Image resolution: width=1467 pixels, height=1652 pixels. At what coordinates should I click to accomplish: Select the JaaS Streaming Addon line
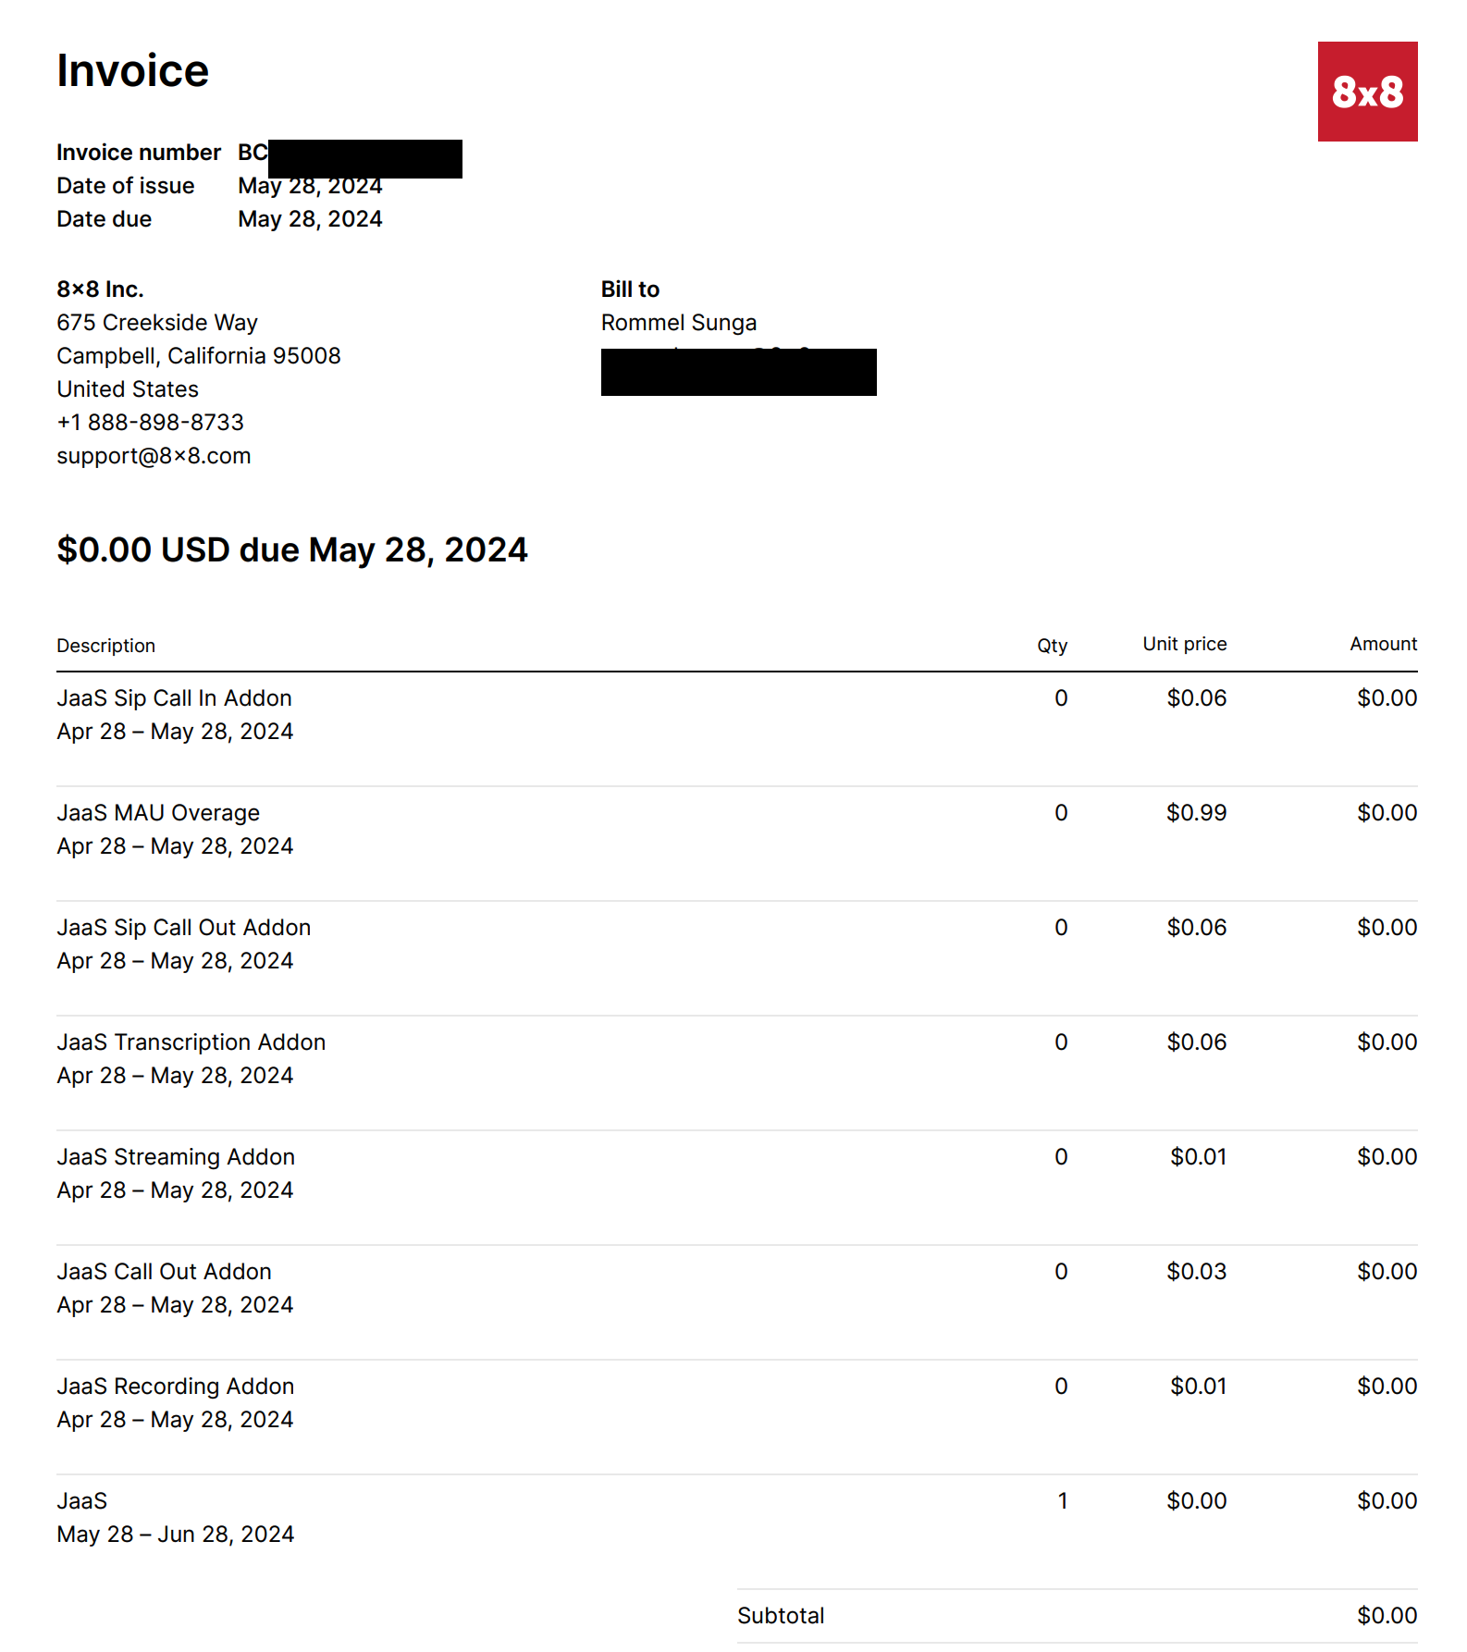[x=176, y=1157]
